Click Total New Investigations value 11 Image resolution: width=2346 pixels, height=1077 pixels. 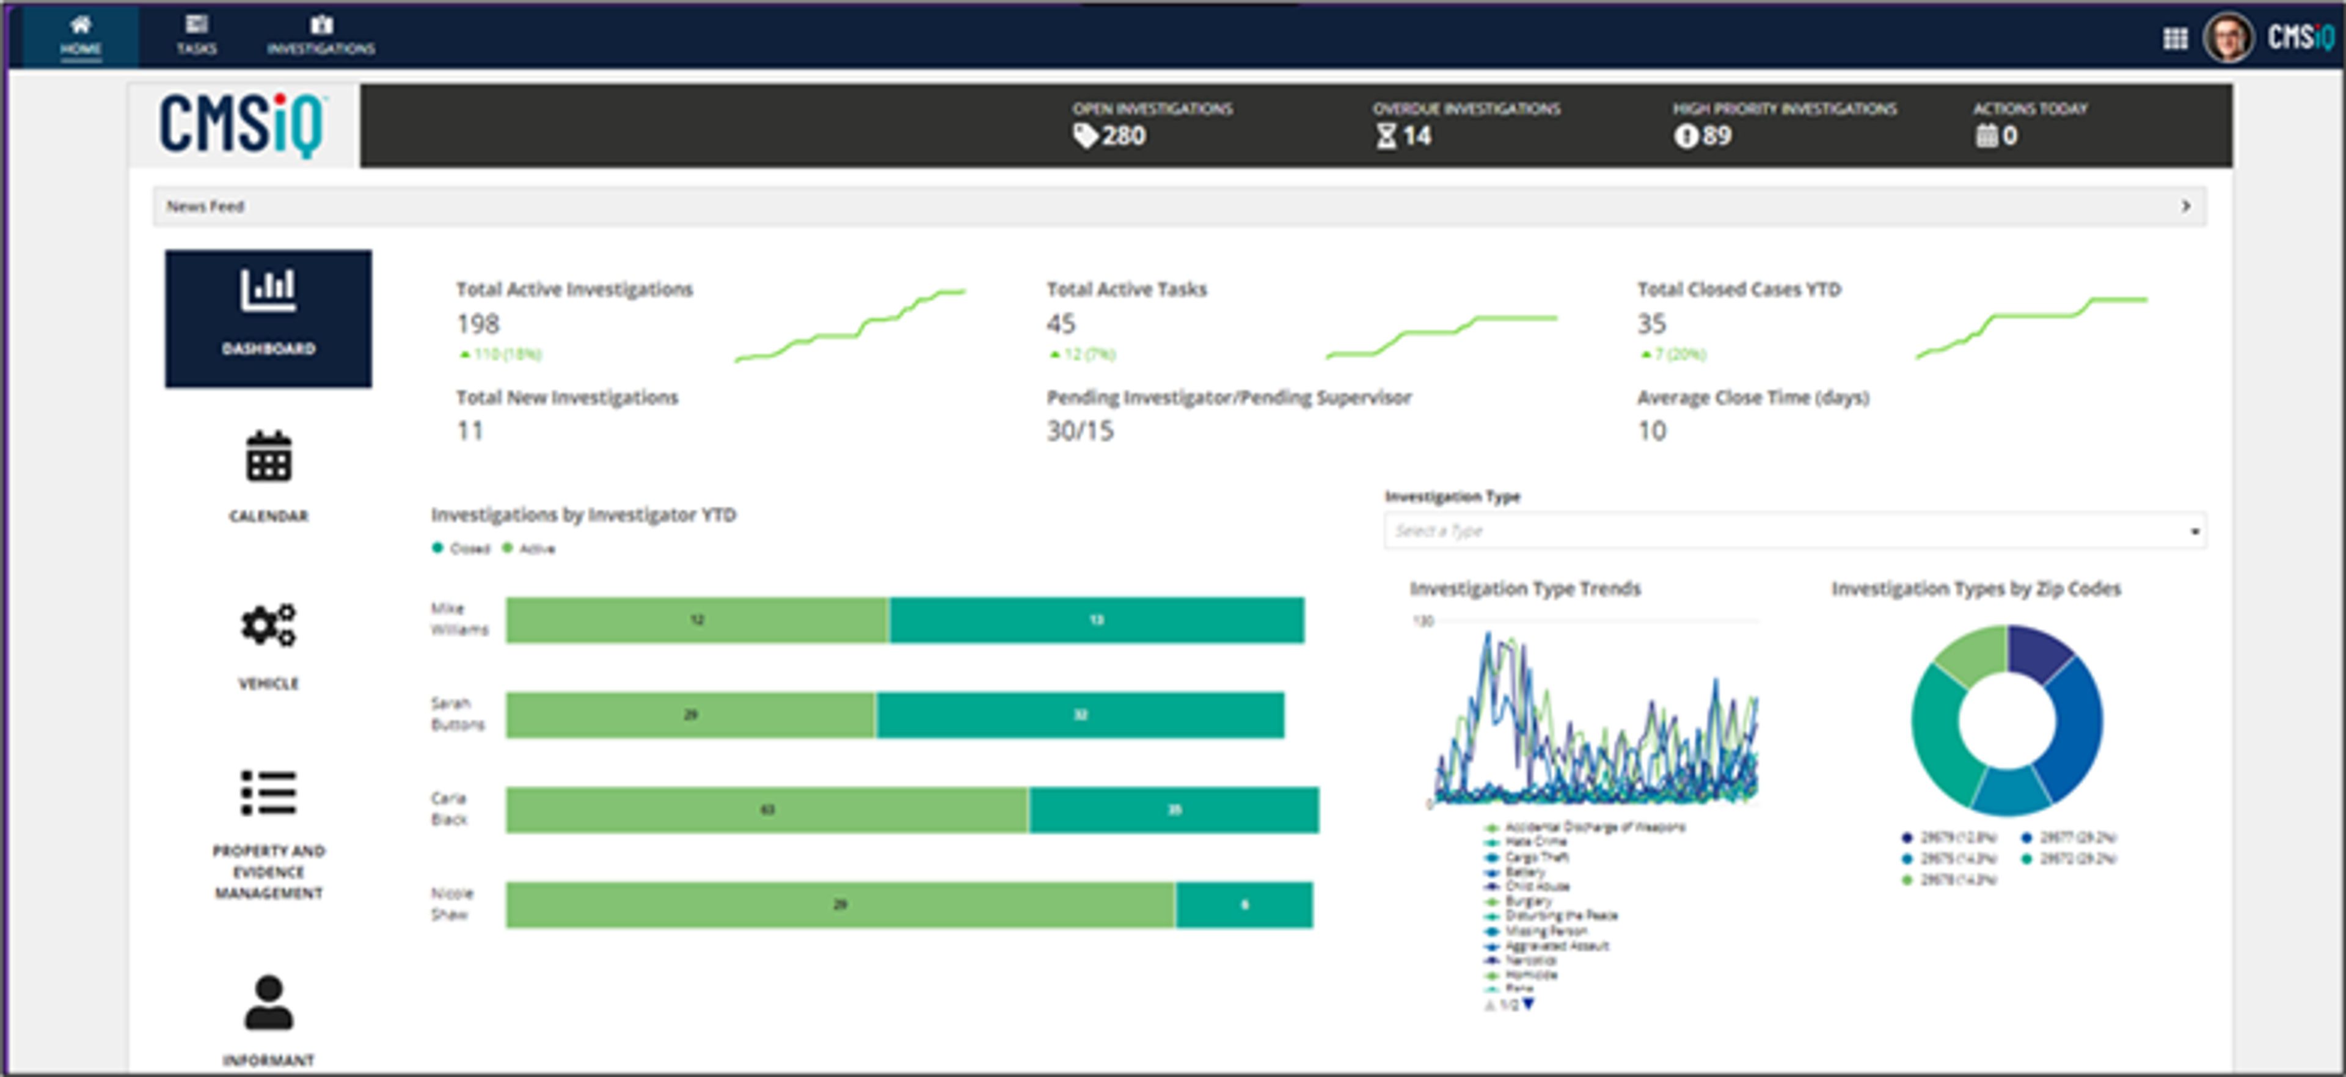[x=469, y=431]
